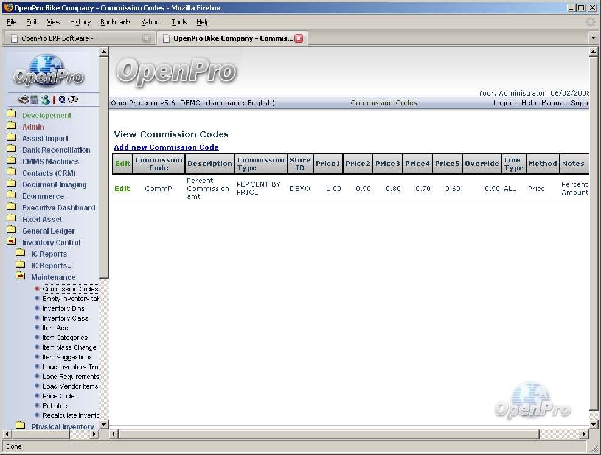Screen dimensions: 601x455
Task: Open the Bookmarks menu
Action: [116, 22]
